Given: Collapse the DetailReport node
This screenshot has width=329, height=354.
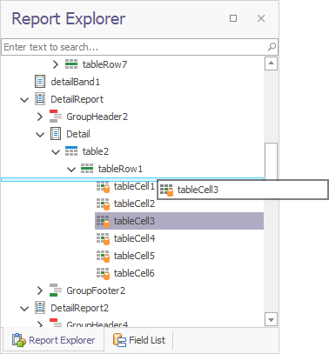Looking at the screenshot, I should click(x=24, y=100).
